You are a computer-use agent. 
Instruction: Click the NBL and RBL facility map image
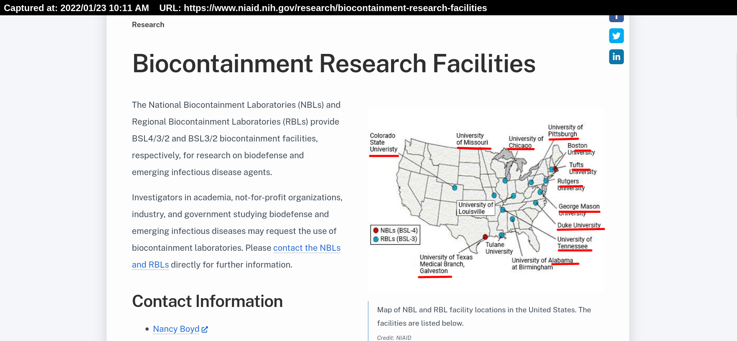(486, 200)
